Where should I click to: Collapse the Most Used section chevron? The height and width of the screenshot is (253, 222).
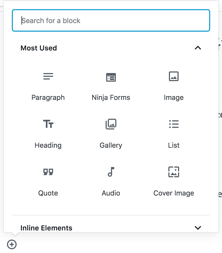coord(198,48)
